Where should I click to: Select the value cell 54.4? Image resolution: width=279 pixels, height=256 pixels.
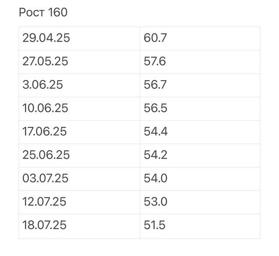[200, 132]
